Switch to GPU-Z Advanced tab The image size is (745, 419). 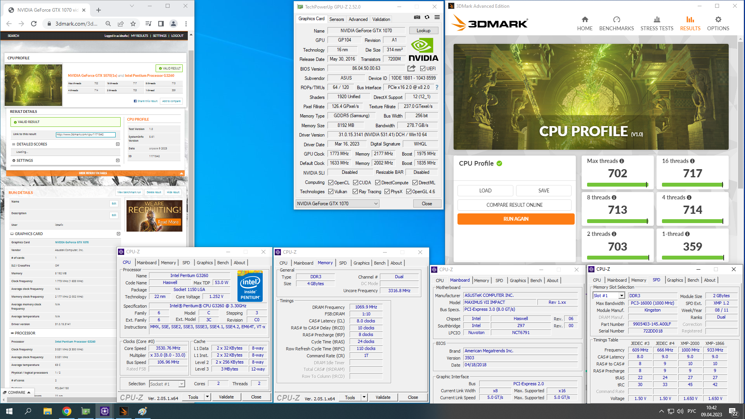(x=358, y=19)
